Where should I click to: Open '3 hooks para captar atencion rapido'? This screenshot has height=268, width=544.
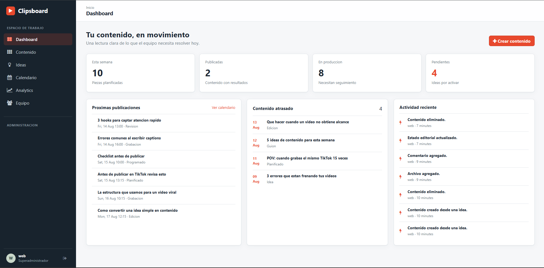[164, 123]
